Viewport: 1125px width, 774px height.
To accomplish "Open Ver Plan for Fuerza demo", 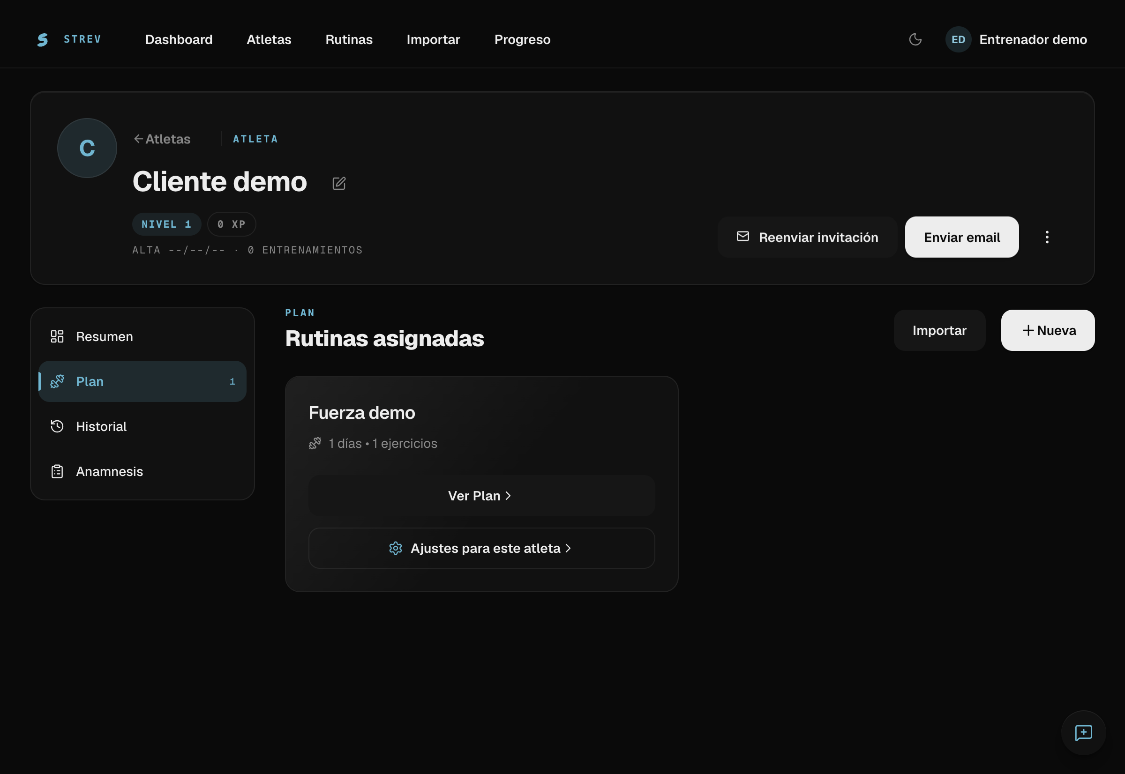I will (x=482, y=496).
